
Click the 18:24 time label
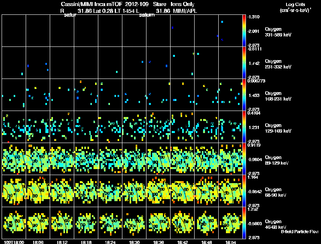click(110, 242)
